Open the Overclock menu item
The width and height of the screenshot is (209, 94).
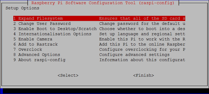(x=99, y=49)
